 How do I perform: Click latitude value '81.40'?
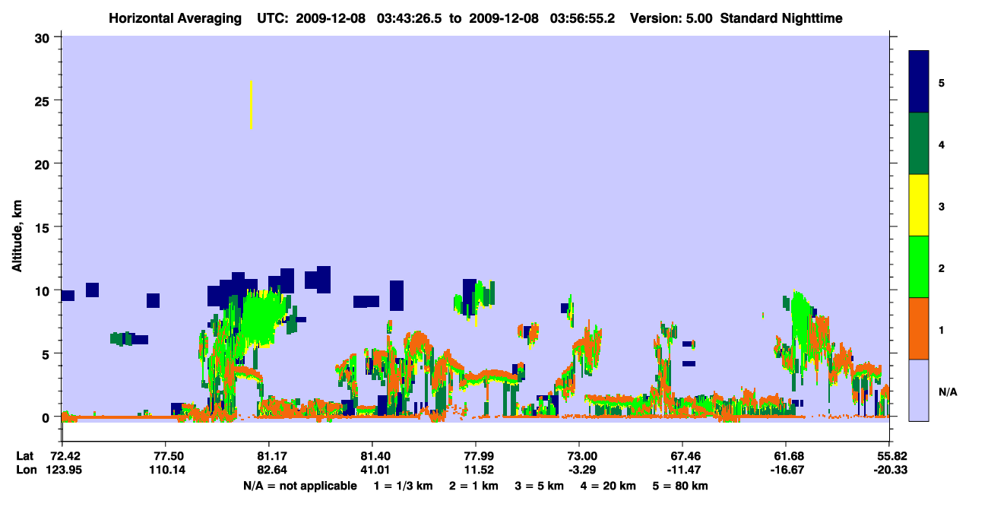372,455
